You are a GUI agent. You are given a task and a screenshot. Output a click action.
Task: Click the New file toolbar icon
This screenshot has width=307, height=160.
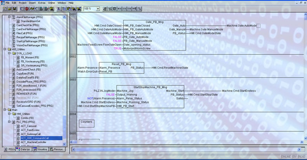point(5,9)
